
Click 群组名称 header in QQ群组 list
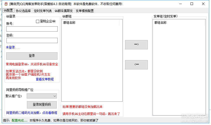click(90, 23)
